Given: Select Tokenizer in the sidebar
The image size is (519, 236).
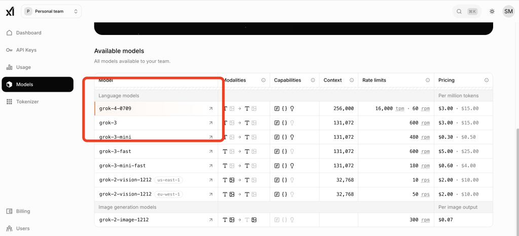Looking at the screenshot, I should pos(27,102).
